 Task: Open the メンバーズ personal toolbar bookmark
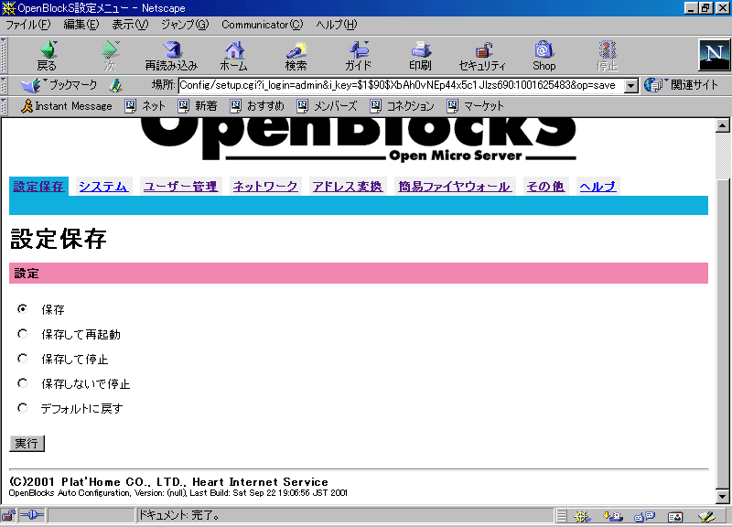[328, 106]
